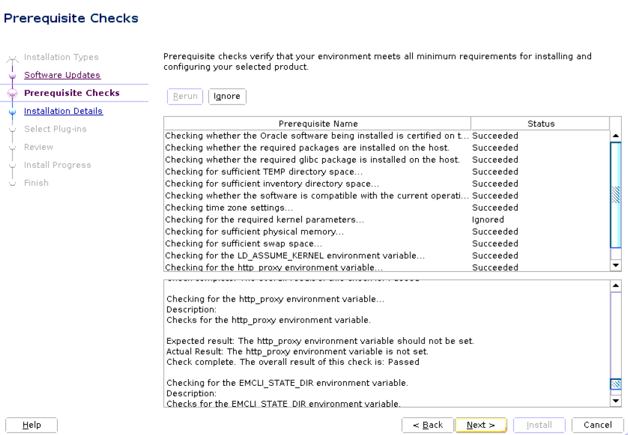Click the Install Progress step icon
Screen dimensions: 628x435
pos(12,165)
